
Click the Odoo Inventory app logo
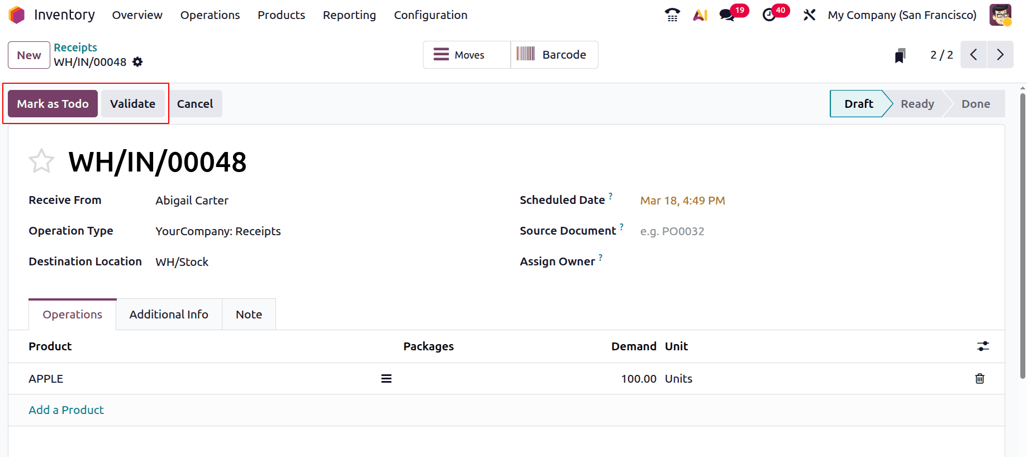(17, 15)
